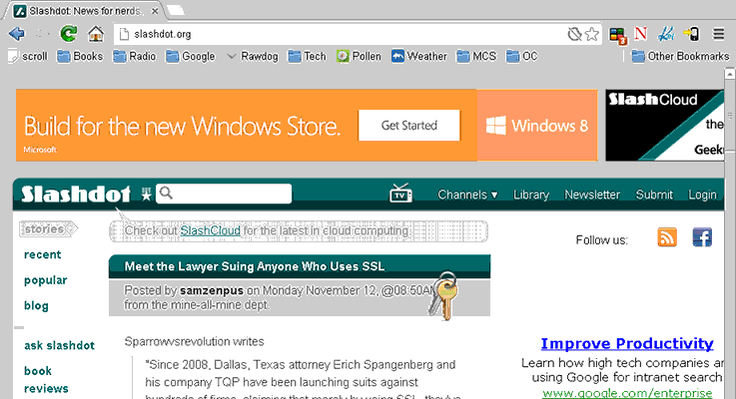
Task: Click the Login link in header
Action: click(702, 195)
